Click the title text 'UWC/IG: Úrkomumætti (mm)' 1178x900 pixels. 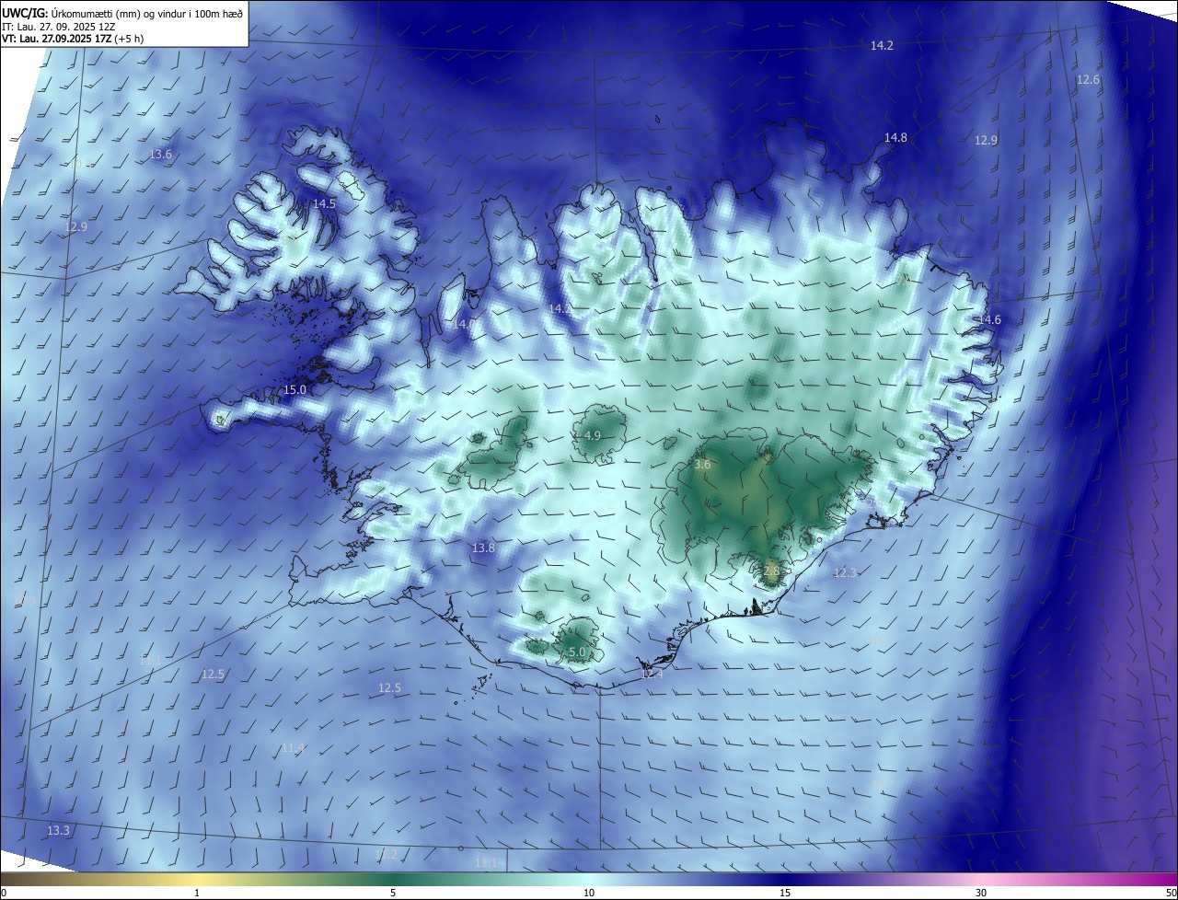coord(74,13)
